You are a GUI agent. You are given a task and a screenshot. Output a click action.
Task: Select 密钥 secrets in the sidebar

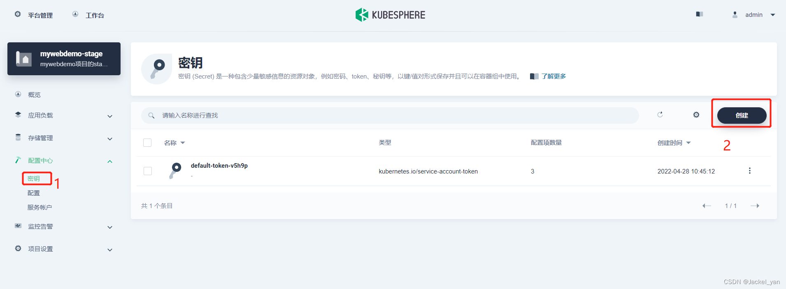[34, 178]
